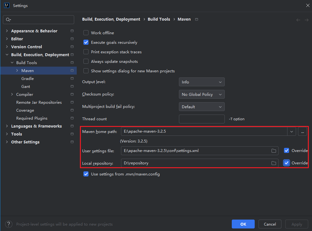Click project-level icon beside Build, Execution, Deployment tree row
Image resolution: width=312 pixels, height=231 pixels.
72,55
